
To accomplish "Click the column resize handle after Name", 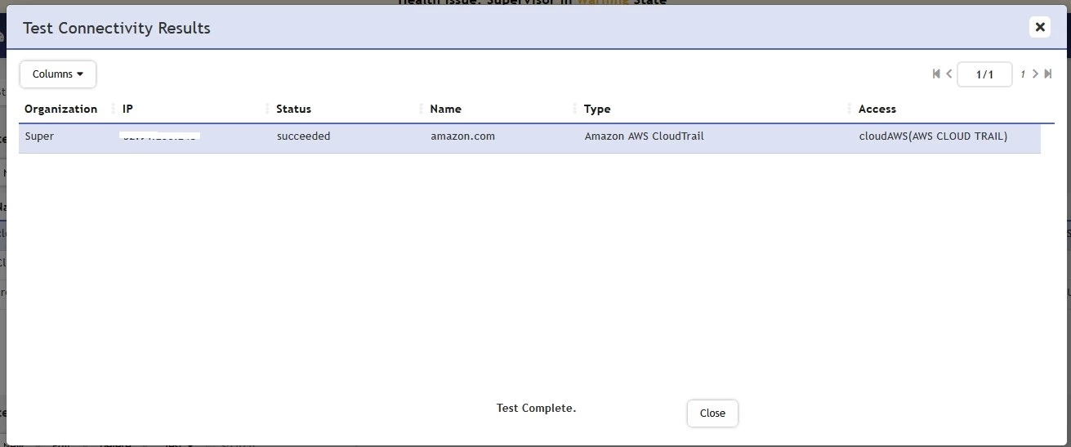I will click(575, 109).
